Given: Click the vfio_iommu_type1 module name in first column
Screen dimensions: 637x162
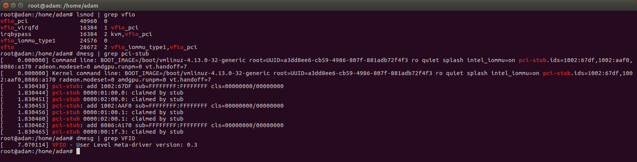Looking at the screenshot, I should coord(28,41).
